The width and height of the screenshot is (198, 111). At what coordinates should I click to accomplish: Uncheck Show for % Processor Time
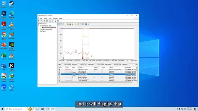(x=60, y=70)
